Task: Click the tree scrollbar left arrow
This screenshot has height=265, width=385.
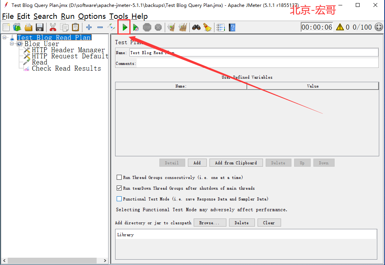Action: (4, 260)
